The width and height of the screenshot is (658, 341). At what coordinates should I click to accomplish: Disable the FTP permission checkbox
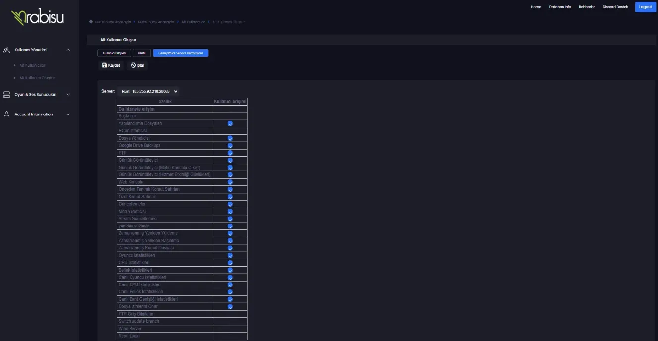230,152
